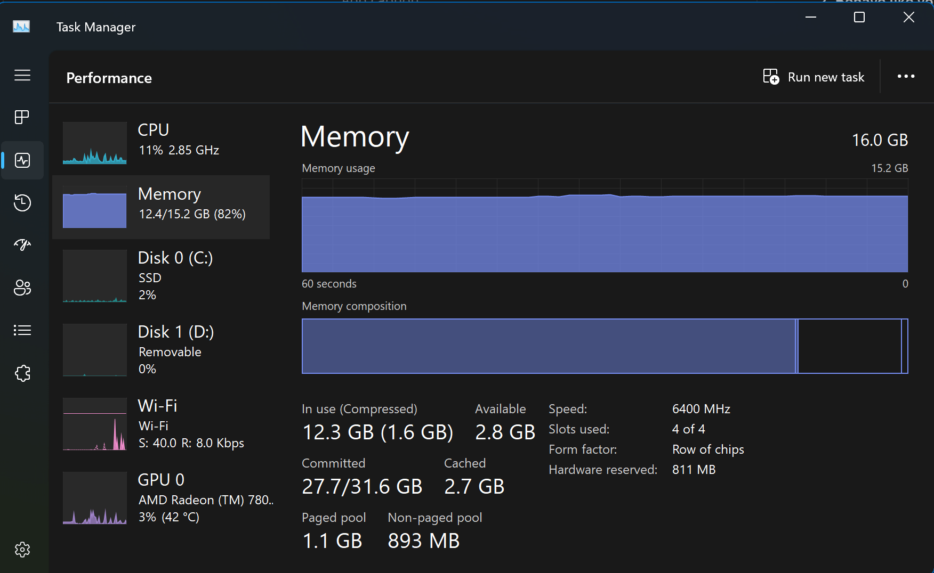Click the Available value 2.8 GB

[505, 432]
